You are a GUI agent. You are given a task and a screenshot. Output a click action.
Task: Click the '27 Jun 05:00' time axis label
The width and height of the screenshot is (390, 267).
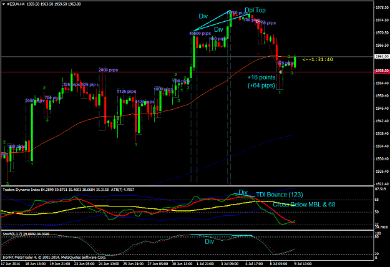coord(158,264)
